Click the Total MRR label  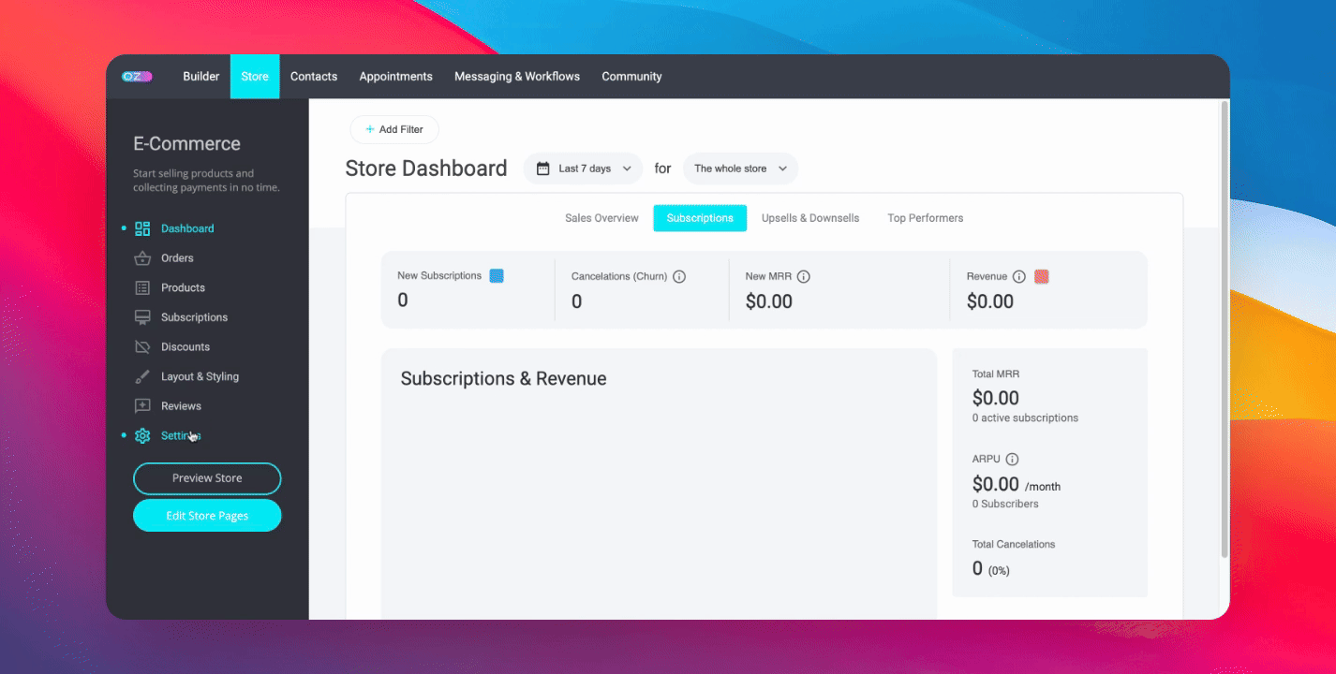(x=996, y=374)
